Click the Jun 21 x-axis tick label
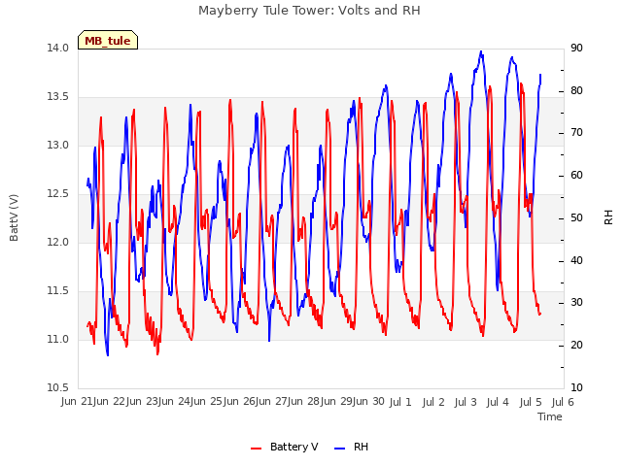Viewport: 622px width, 466px height. pos(77,402)
